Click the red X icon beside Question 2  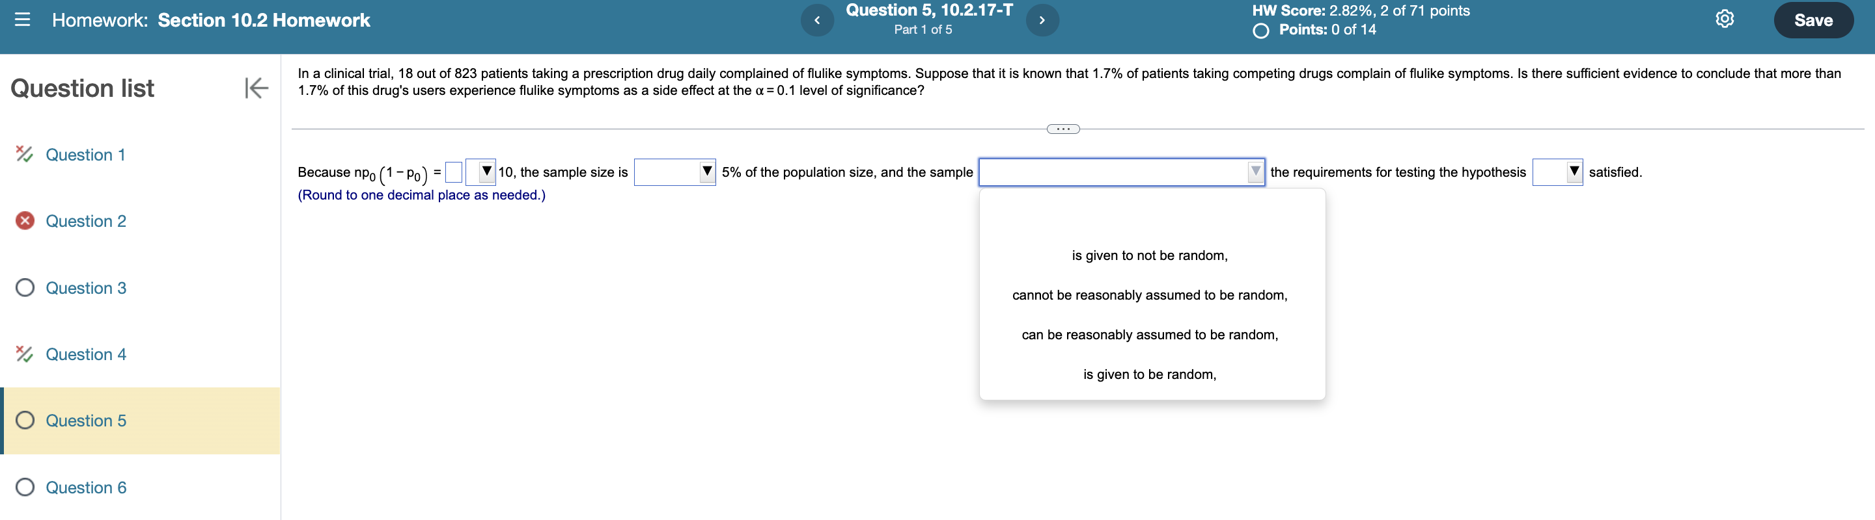[24, 221]
